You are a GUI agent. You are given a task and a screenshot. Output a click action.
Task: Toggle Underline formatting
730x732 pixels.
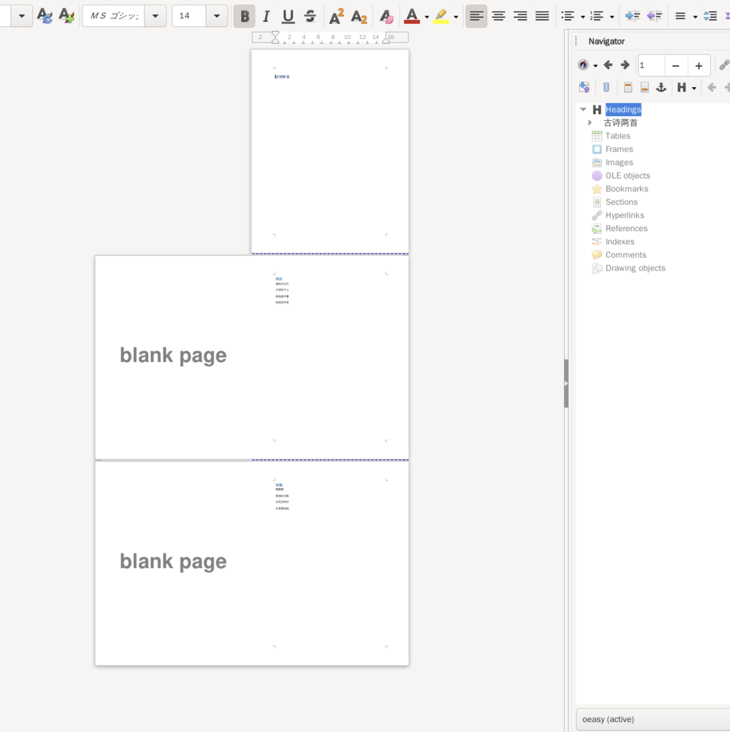(288, 16)
